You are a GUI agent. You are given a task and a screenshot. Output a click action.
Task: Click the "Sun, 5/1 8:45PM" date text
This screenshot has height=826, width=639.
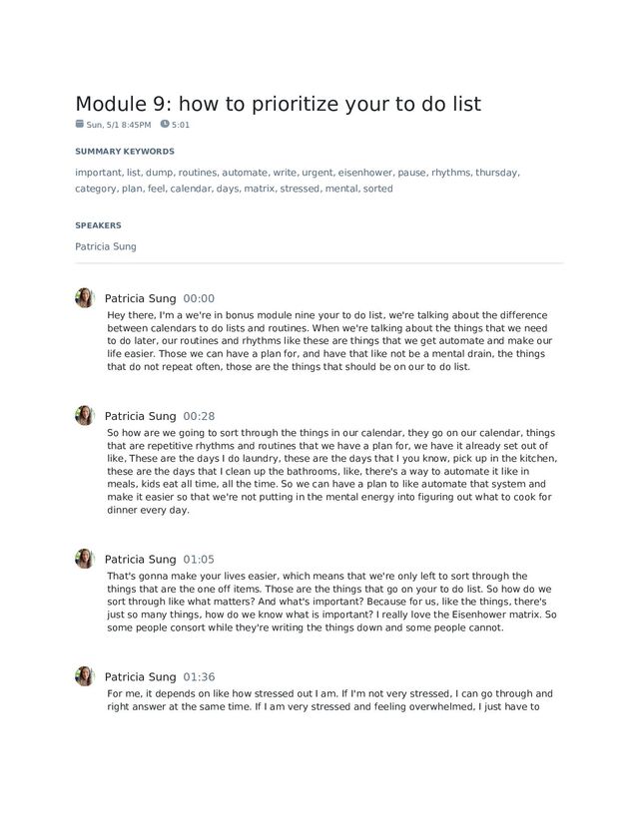click(x=119, y=126)
